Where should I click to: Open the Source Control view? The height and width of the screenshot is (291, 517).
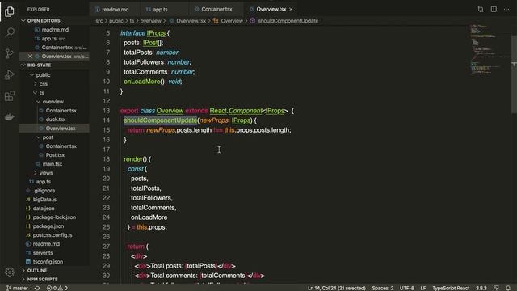tap(10, 53)
